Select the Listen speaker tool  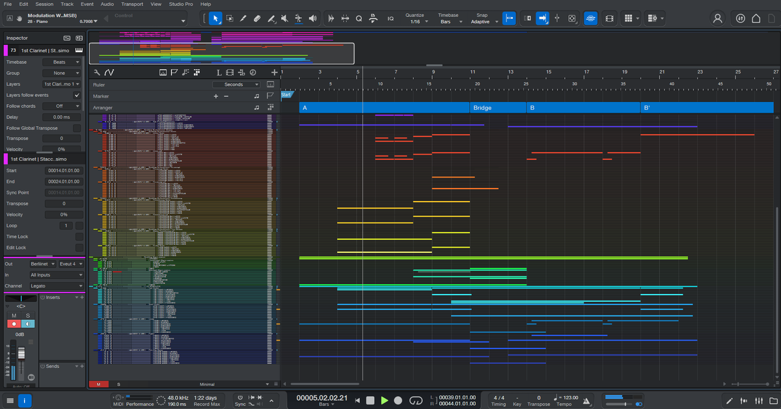tap(312, 18)
